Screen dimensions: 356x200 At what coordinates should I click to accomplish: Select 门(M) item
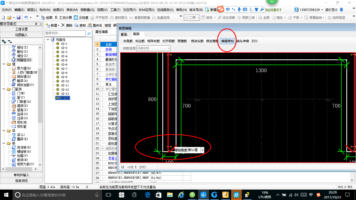pyautogui.click(x=21, y=93)
